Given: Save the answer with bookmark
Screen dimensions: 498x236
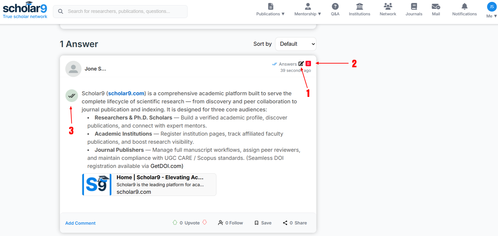Looking at the screenshot, I should [x=263, y=223].
